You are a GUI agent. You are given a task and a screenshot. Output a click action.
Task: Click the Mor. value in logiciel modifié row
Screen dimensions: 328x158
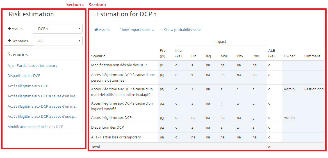[222, 104]
